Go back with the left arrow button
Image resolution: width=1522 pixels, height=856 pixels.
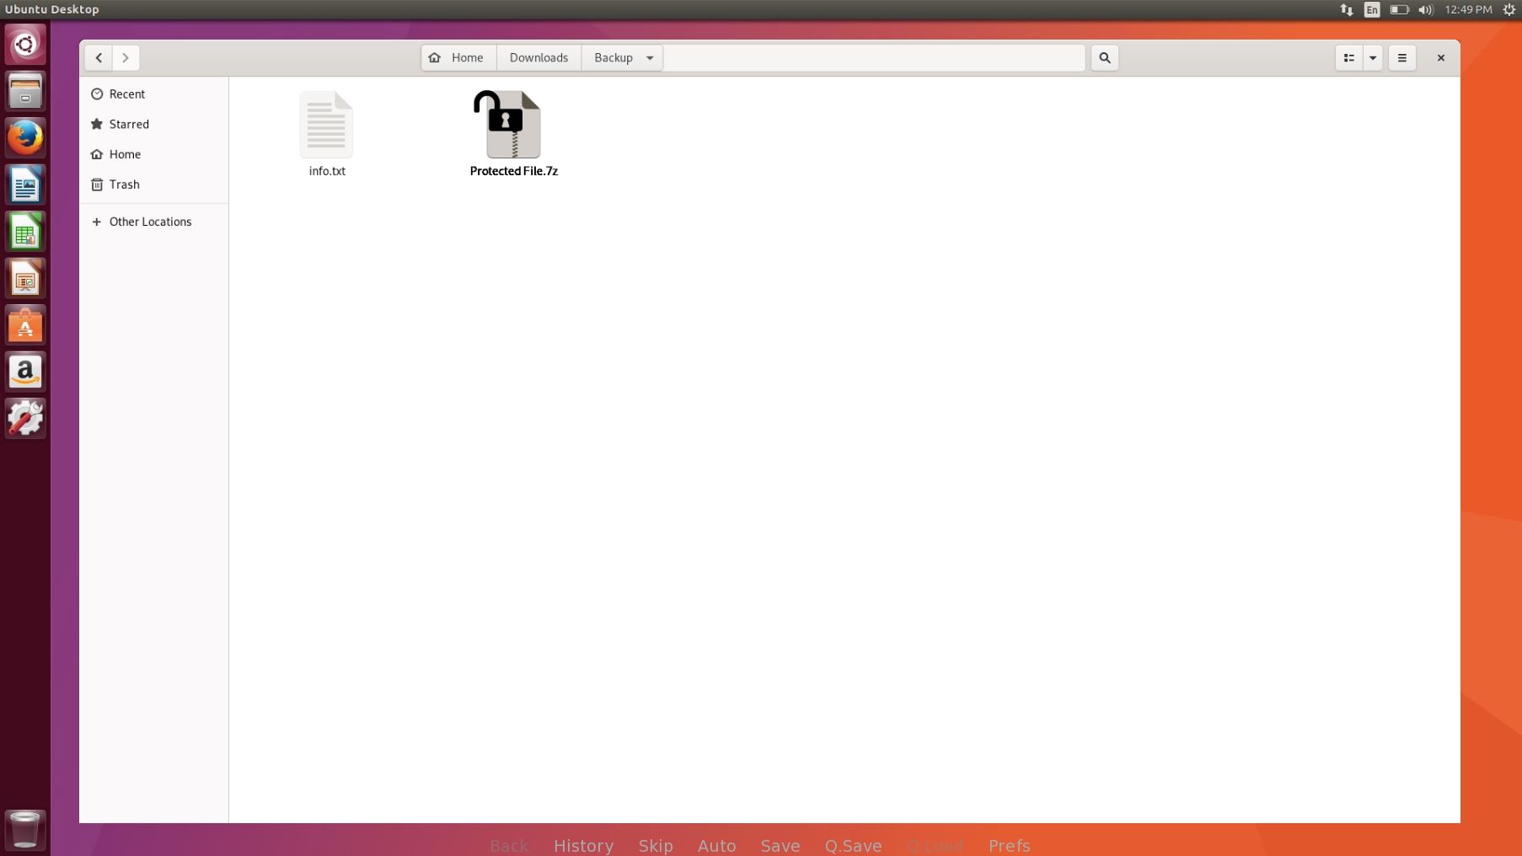[99, 58]
